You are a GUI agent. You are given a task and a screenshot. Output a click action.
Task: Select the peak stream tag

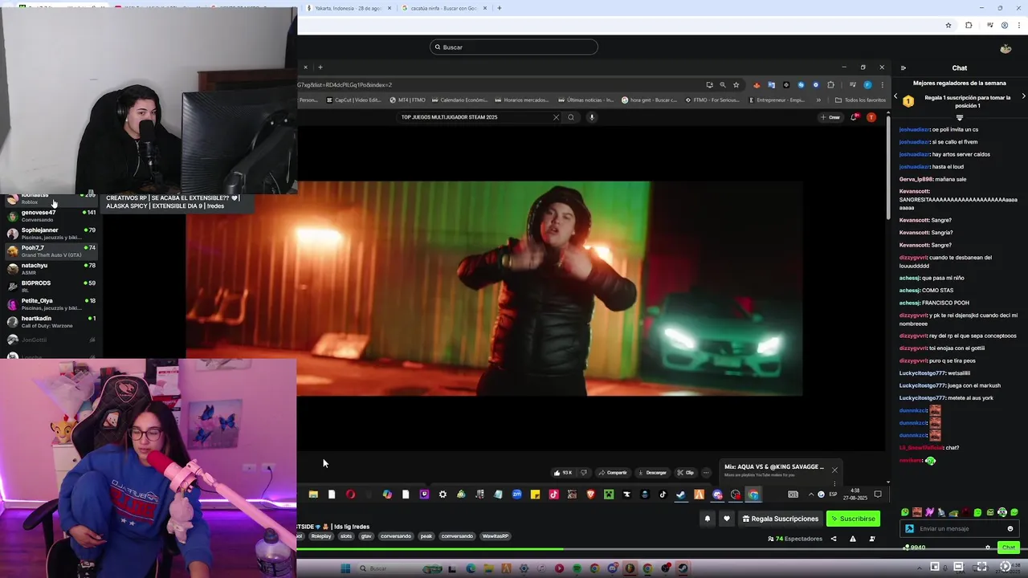[426, 536]
